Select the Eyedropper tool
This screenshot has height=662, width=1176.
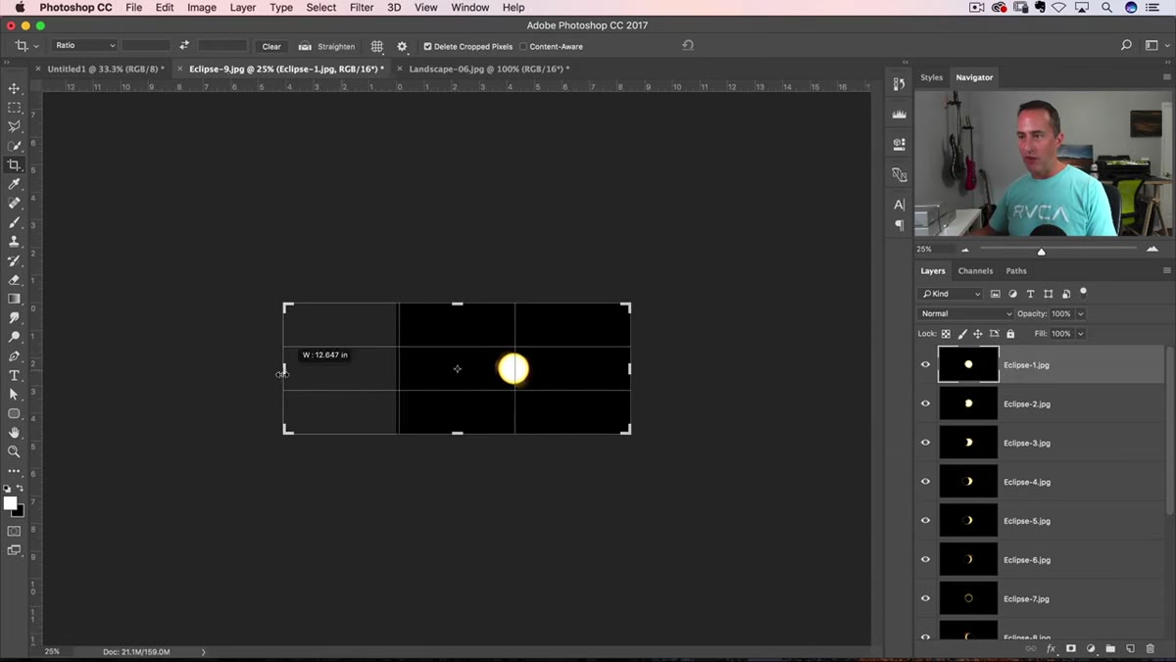(14, 184)
